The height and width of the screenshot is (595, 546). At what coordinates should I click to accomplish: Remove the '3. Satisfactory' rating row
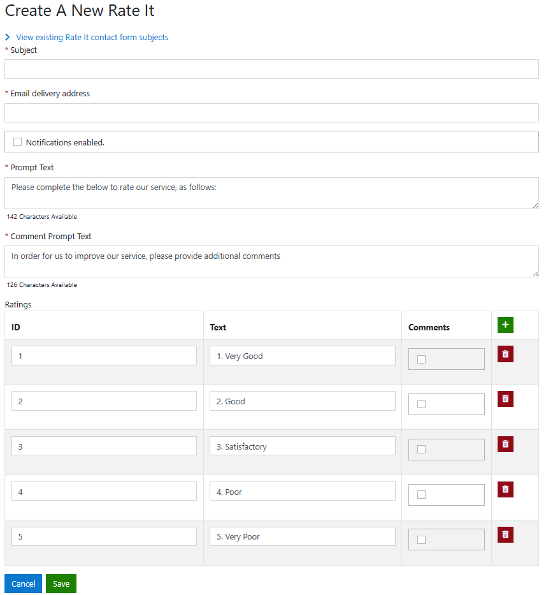(x=505, y=444)
